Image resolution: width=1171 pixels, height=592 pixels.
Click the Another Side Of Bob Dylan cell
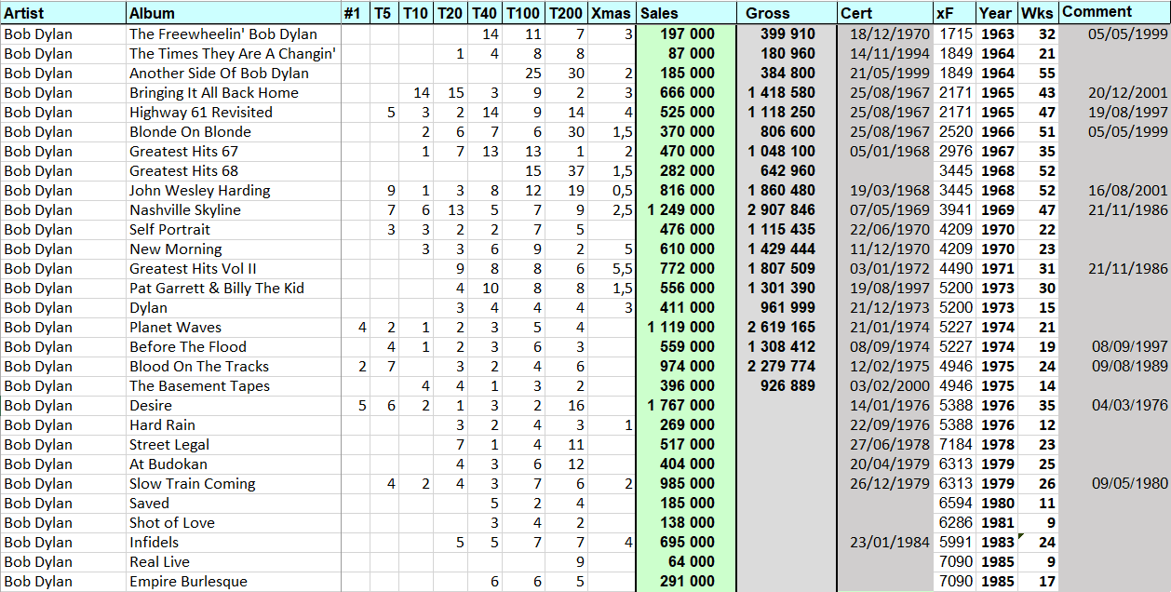234,74
